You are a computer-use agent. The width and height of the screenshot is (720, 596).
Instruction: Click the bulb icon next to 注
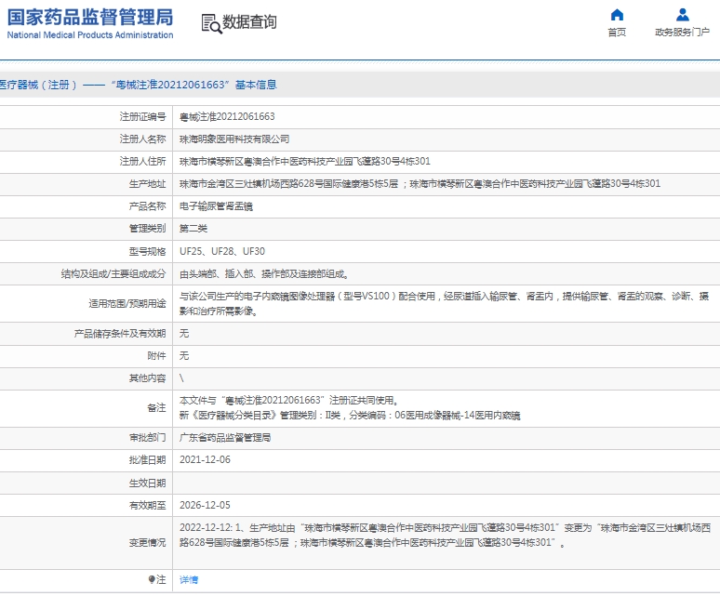[x=152, y=579]
